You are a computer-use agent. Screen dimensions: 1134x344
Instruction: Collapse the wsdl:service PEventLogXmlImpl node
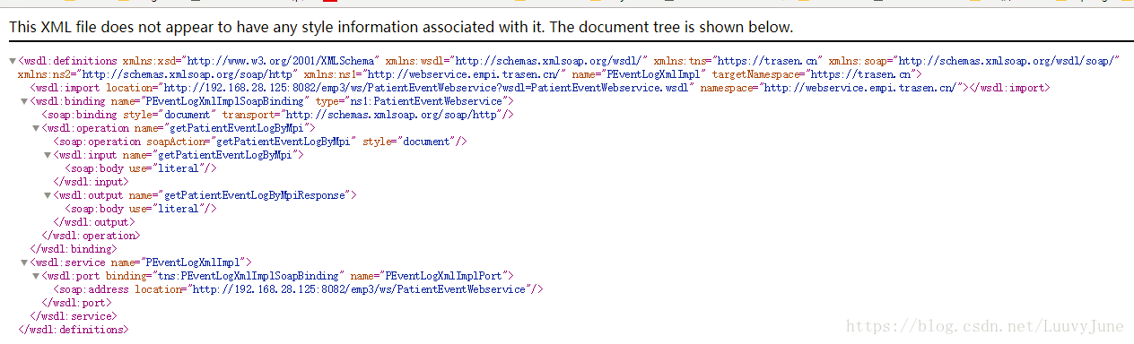(x=23, y=262)
